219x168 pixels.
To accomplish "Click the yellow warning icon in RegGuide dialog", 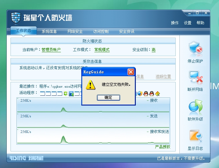I will click(x=90, y=85).
